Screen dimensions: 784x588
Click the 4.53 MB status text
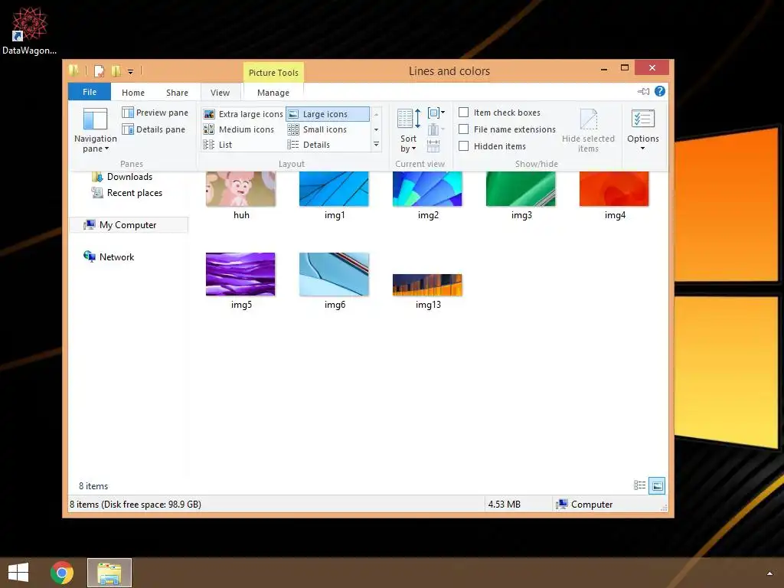pyautogui.click(x=504, y=505)
